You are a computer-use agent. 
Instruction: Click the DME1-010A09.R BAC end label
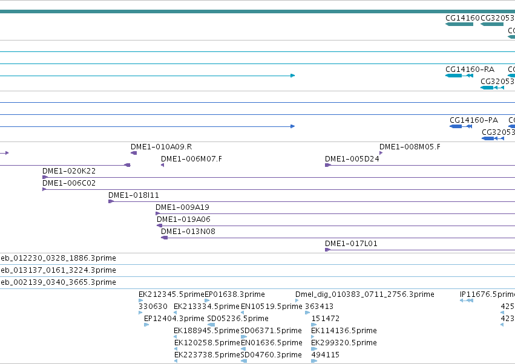pos(161,147)
